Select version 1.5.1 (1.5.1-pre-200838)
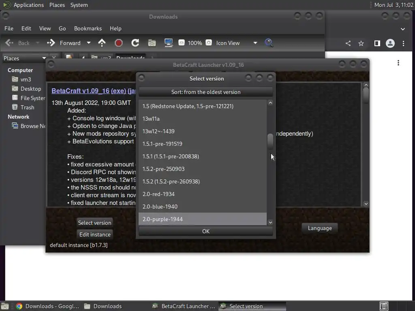The image size is (415, 311). (x=203, y=156)
